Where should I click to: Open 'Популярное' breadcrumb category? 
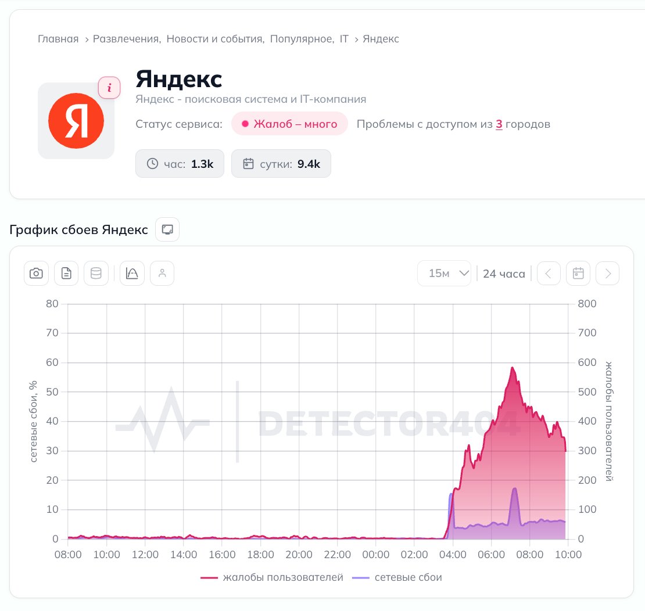click(x=301, y=39)
